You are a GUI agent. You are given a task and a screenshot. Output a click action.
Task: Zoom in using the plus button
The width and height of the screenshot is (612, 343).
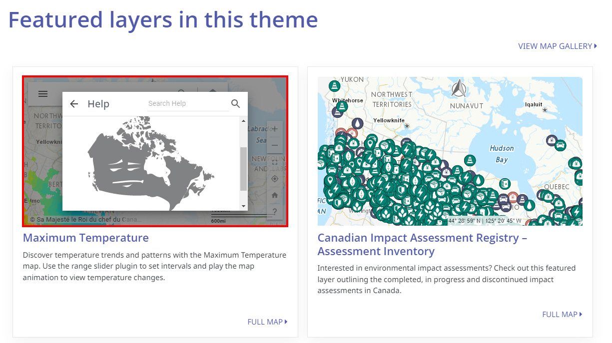[x=274, y=128]
